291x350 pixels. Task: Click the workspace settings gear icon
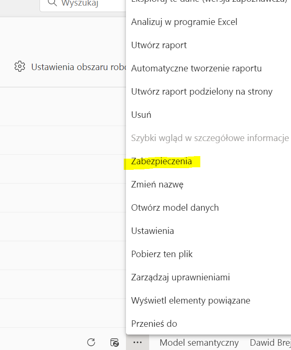pos(20,67)
